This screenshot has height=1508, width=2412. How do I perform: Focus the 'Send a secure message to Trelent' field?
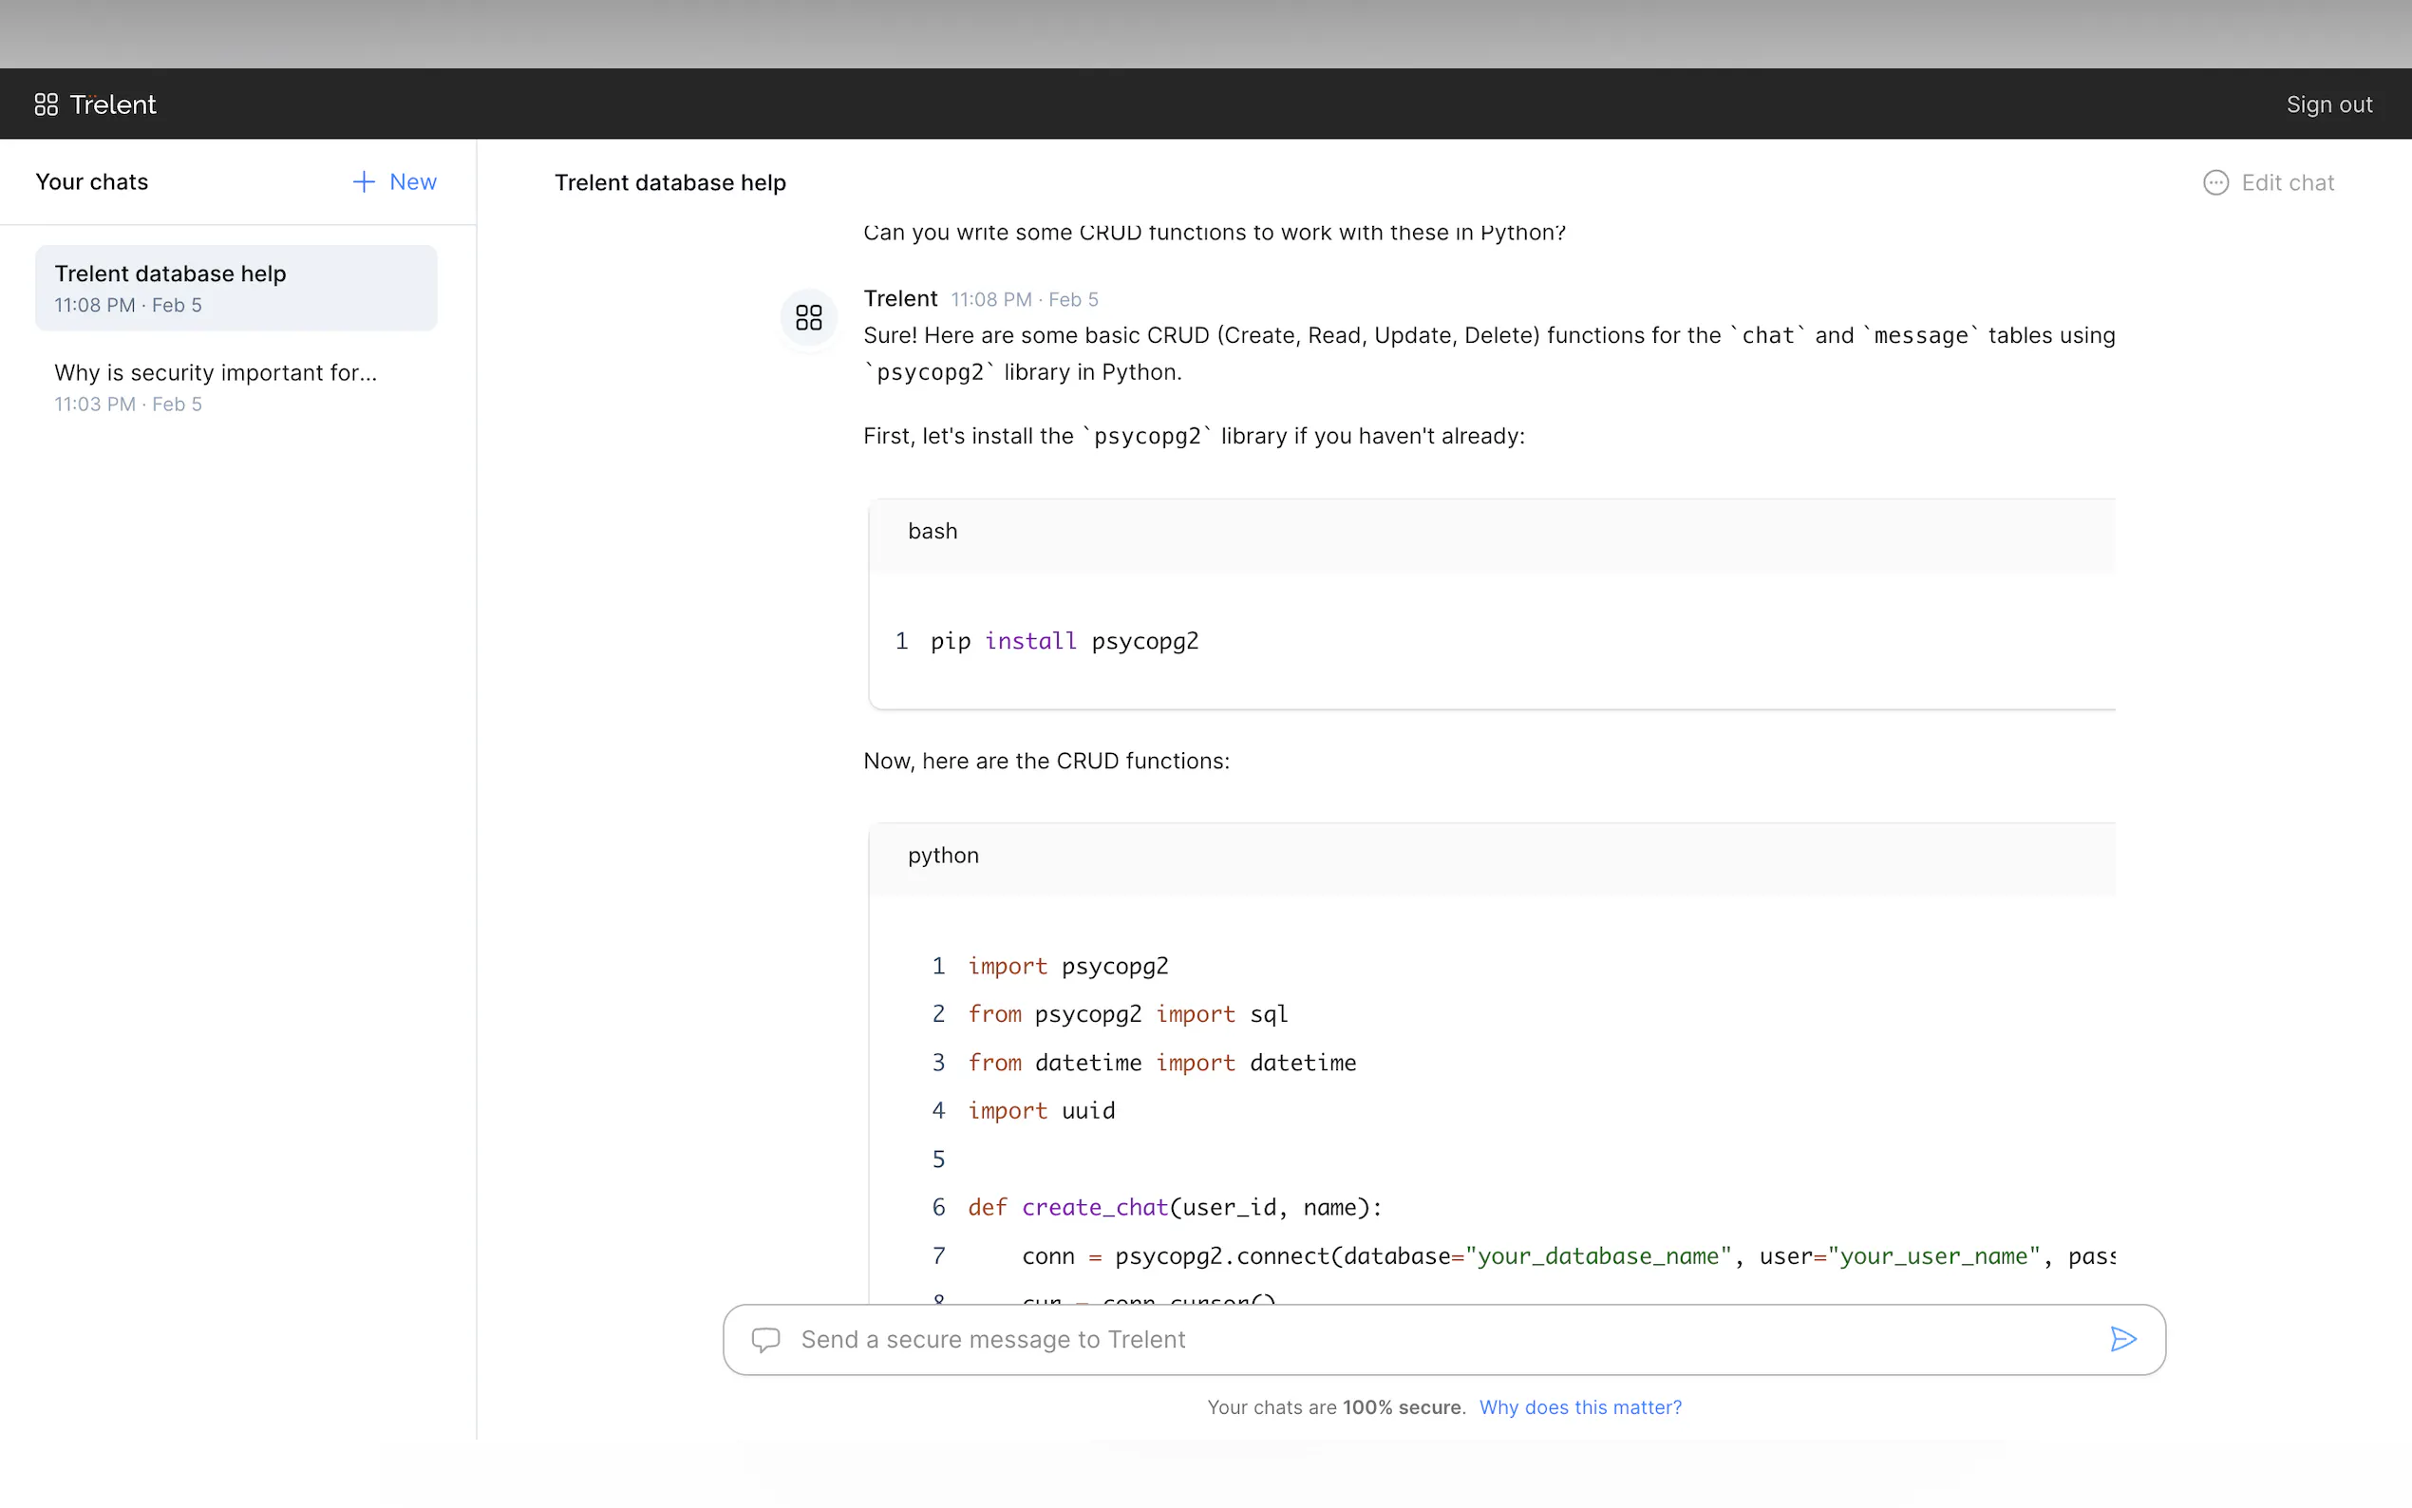point(1442,1340)
